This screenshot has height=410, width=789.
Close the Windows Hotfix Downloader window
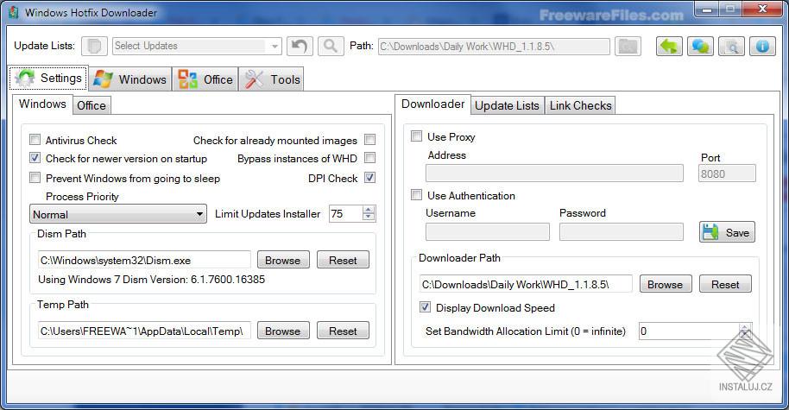pyautogui.click(x=762, y=9)
